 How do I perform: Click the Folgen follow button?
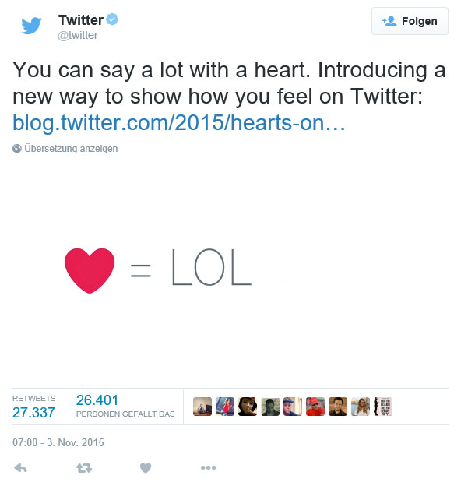410,21
